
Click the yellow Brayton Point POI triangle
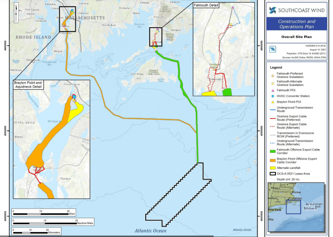click(272, 102)
